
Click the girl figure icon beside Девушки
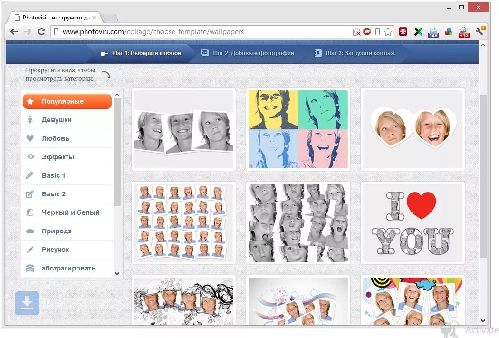[x=30, y=120]
